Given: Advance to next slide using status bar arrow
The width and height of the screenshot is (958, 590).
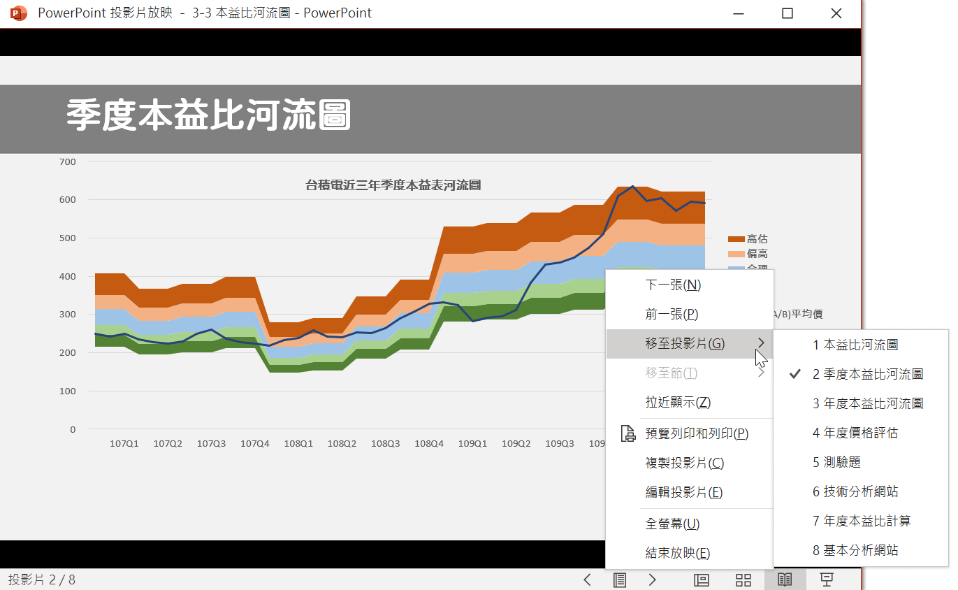Looking at the screenshot, I should pyautogui.click(x=653, y=580).
